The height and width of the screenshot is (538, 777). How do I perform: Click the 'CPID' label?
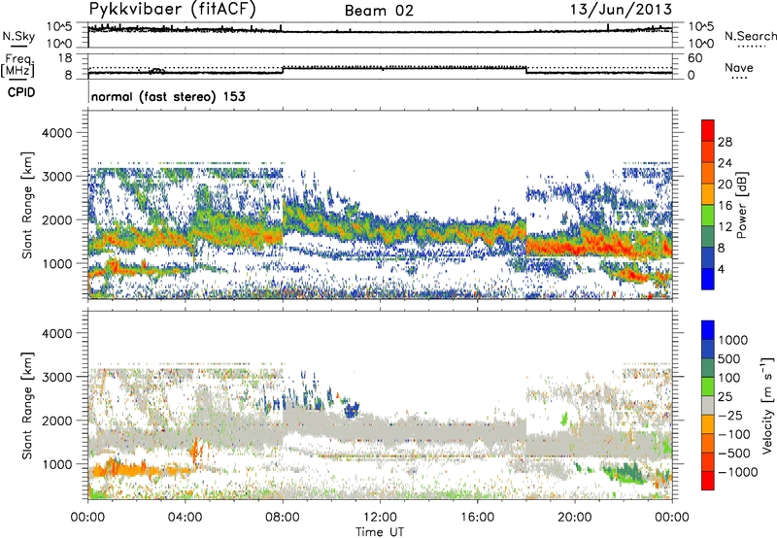coord(21,92)
